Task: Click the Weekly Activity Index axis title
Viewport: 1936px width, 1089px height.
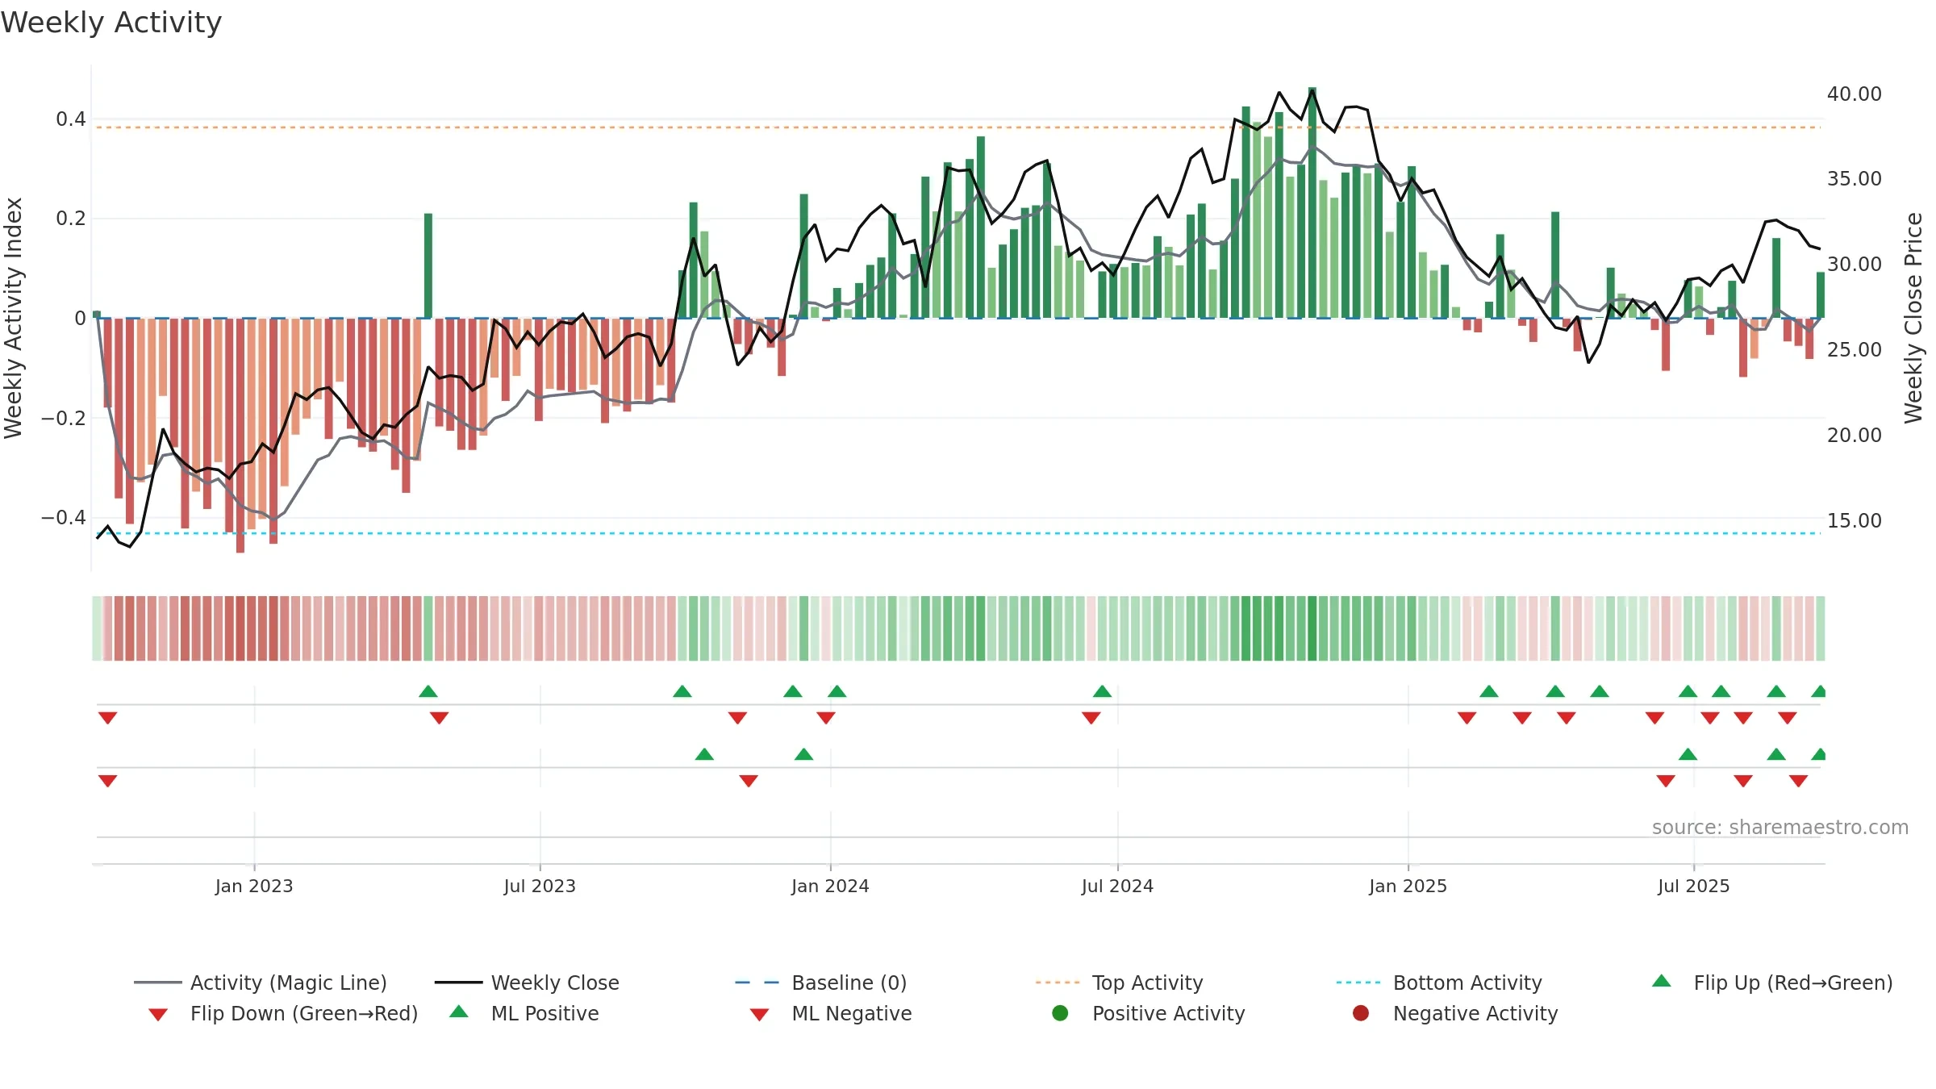Action: (13, 318)
